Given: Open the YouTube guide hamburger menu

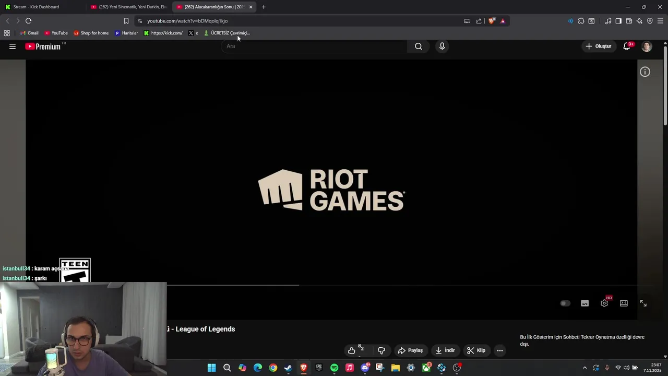Looking at the screenshot, I should point(13,46).
